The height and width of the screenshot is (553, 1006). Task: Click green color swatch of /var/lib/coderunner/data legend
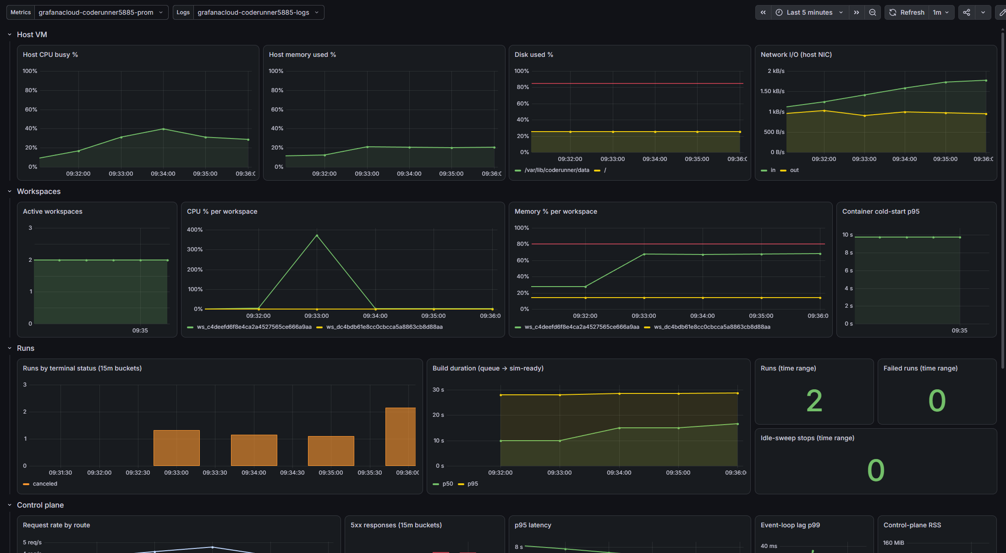[518, 171]
